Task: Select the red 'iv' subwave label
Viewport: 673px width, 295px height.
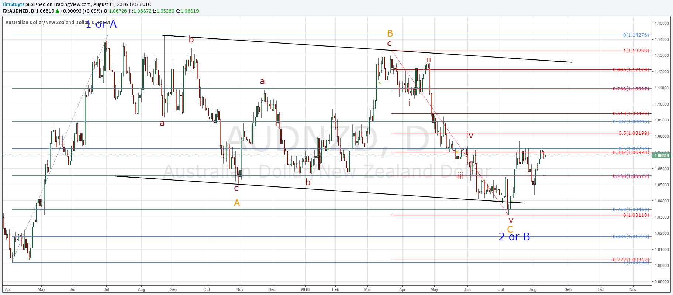Action: pyautogui.click(x=469, y=135)
